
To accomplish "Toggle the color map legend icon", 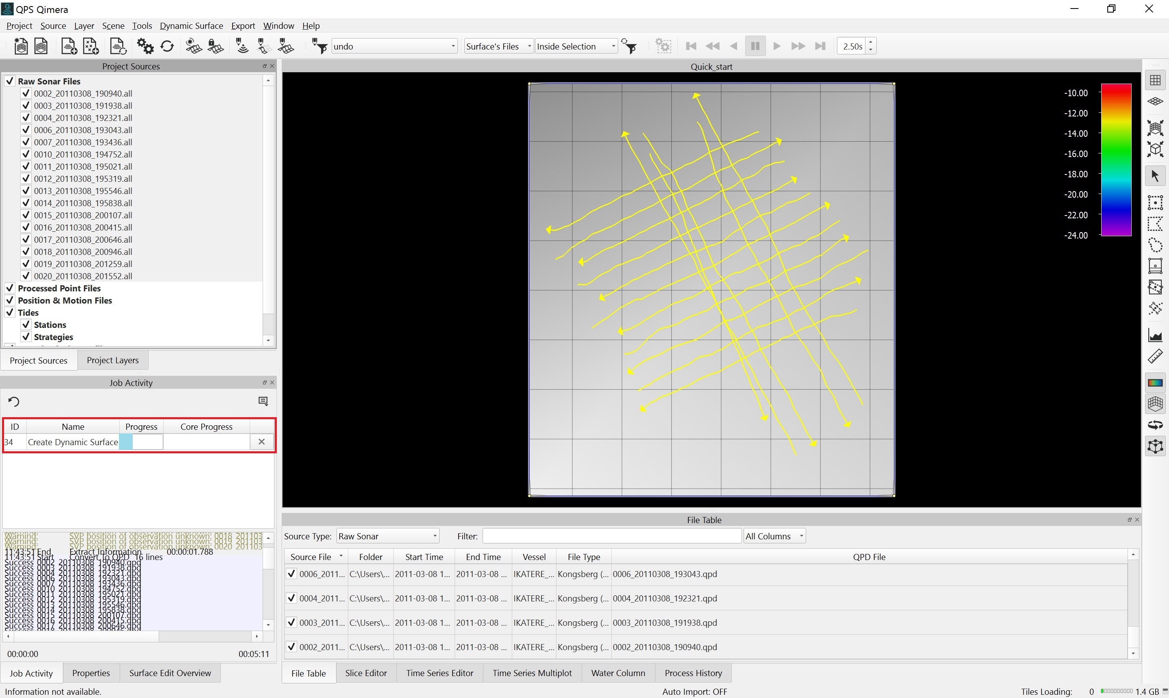I will click(x=1155, y=382).
